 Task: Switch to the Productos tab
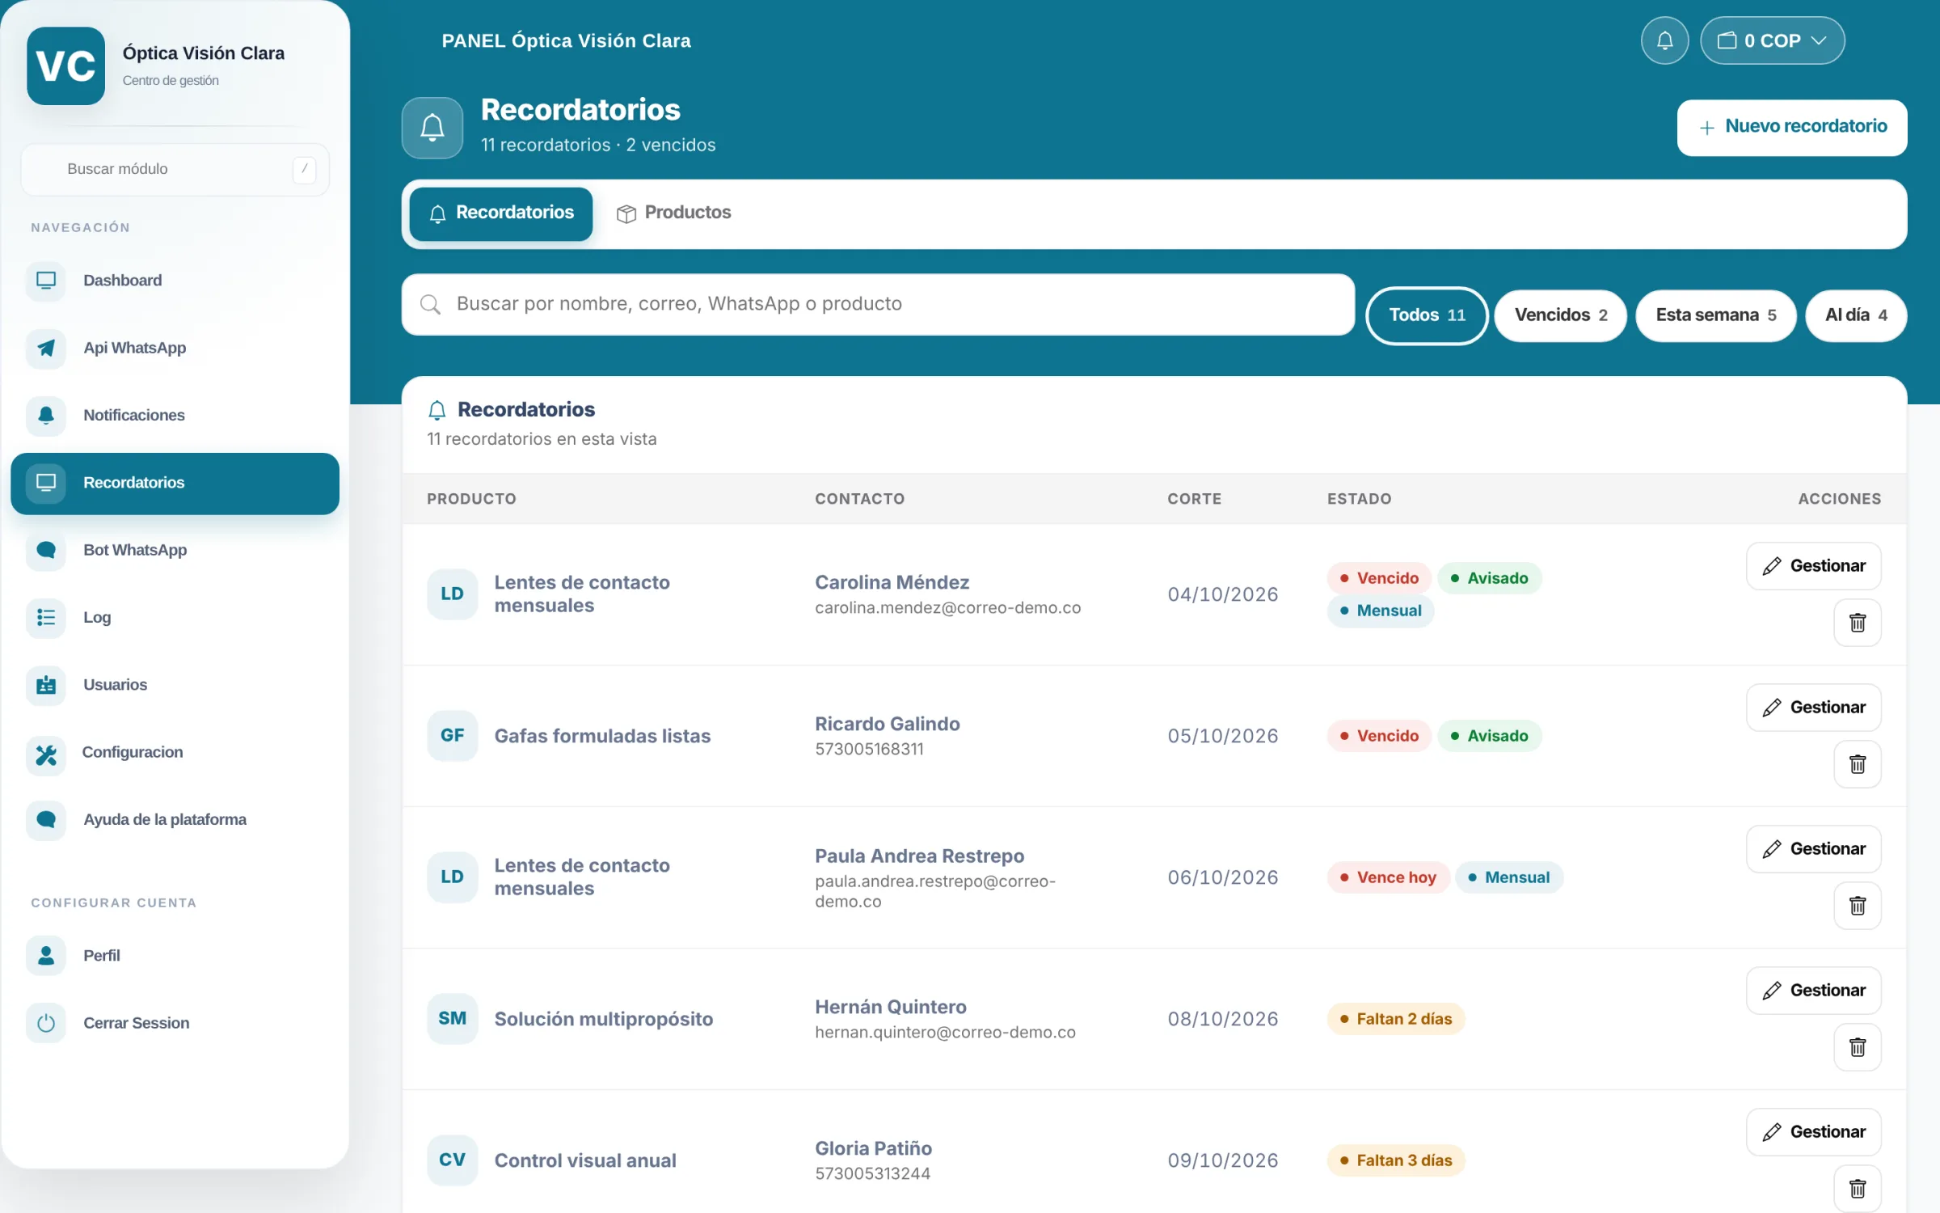pos(674,213)
